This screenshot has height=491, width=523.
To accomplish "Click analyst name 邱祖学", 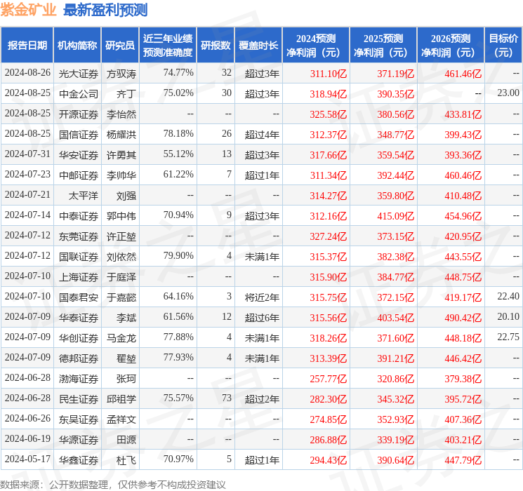I will click(x=121, y=398).
